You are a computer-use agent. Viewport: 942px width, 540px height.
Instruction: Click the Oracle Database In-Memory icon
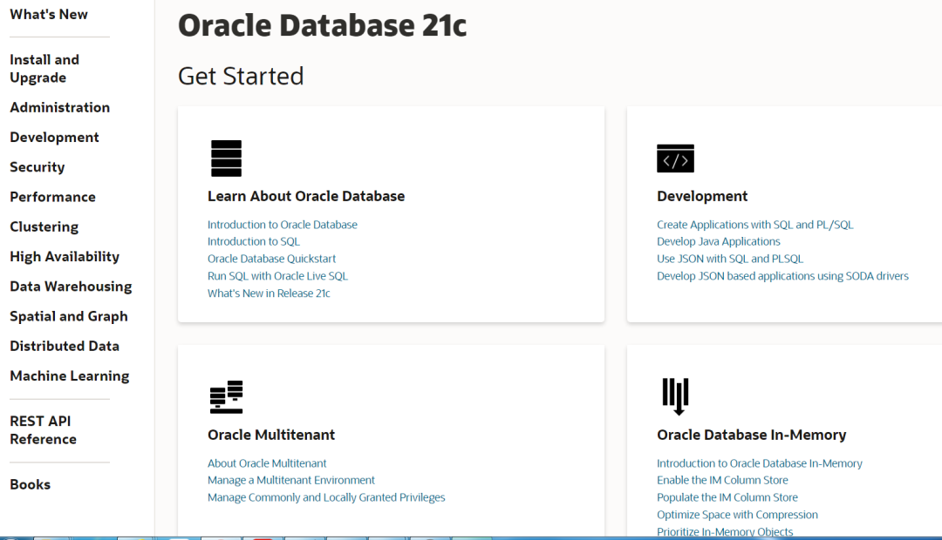675,396
